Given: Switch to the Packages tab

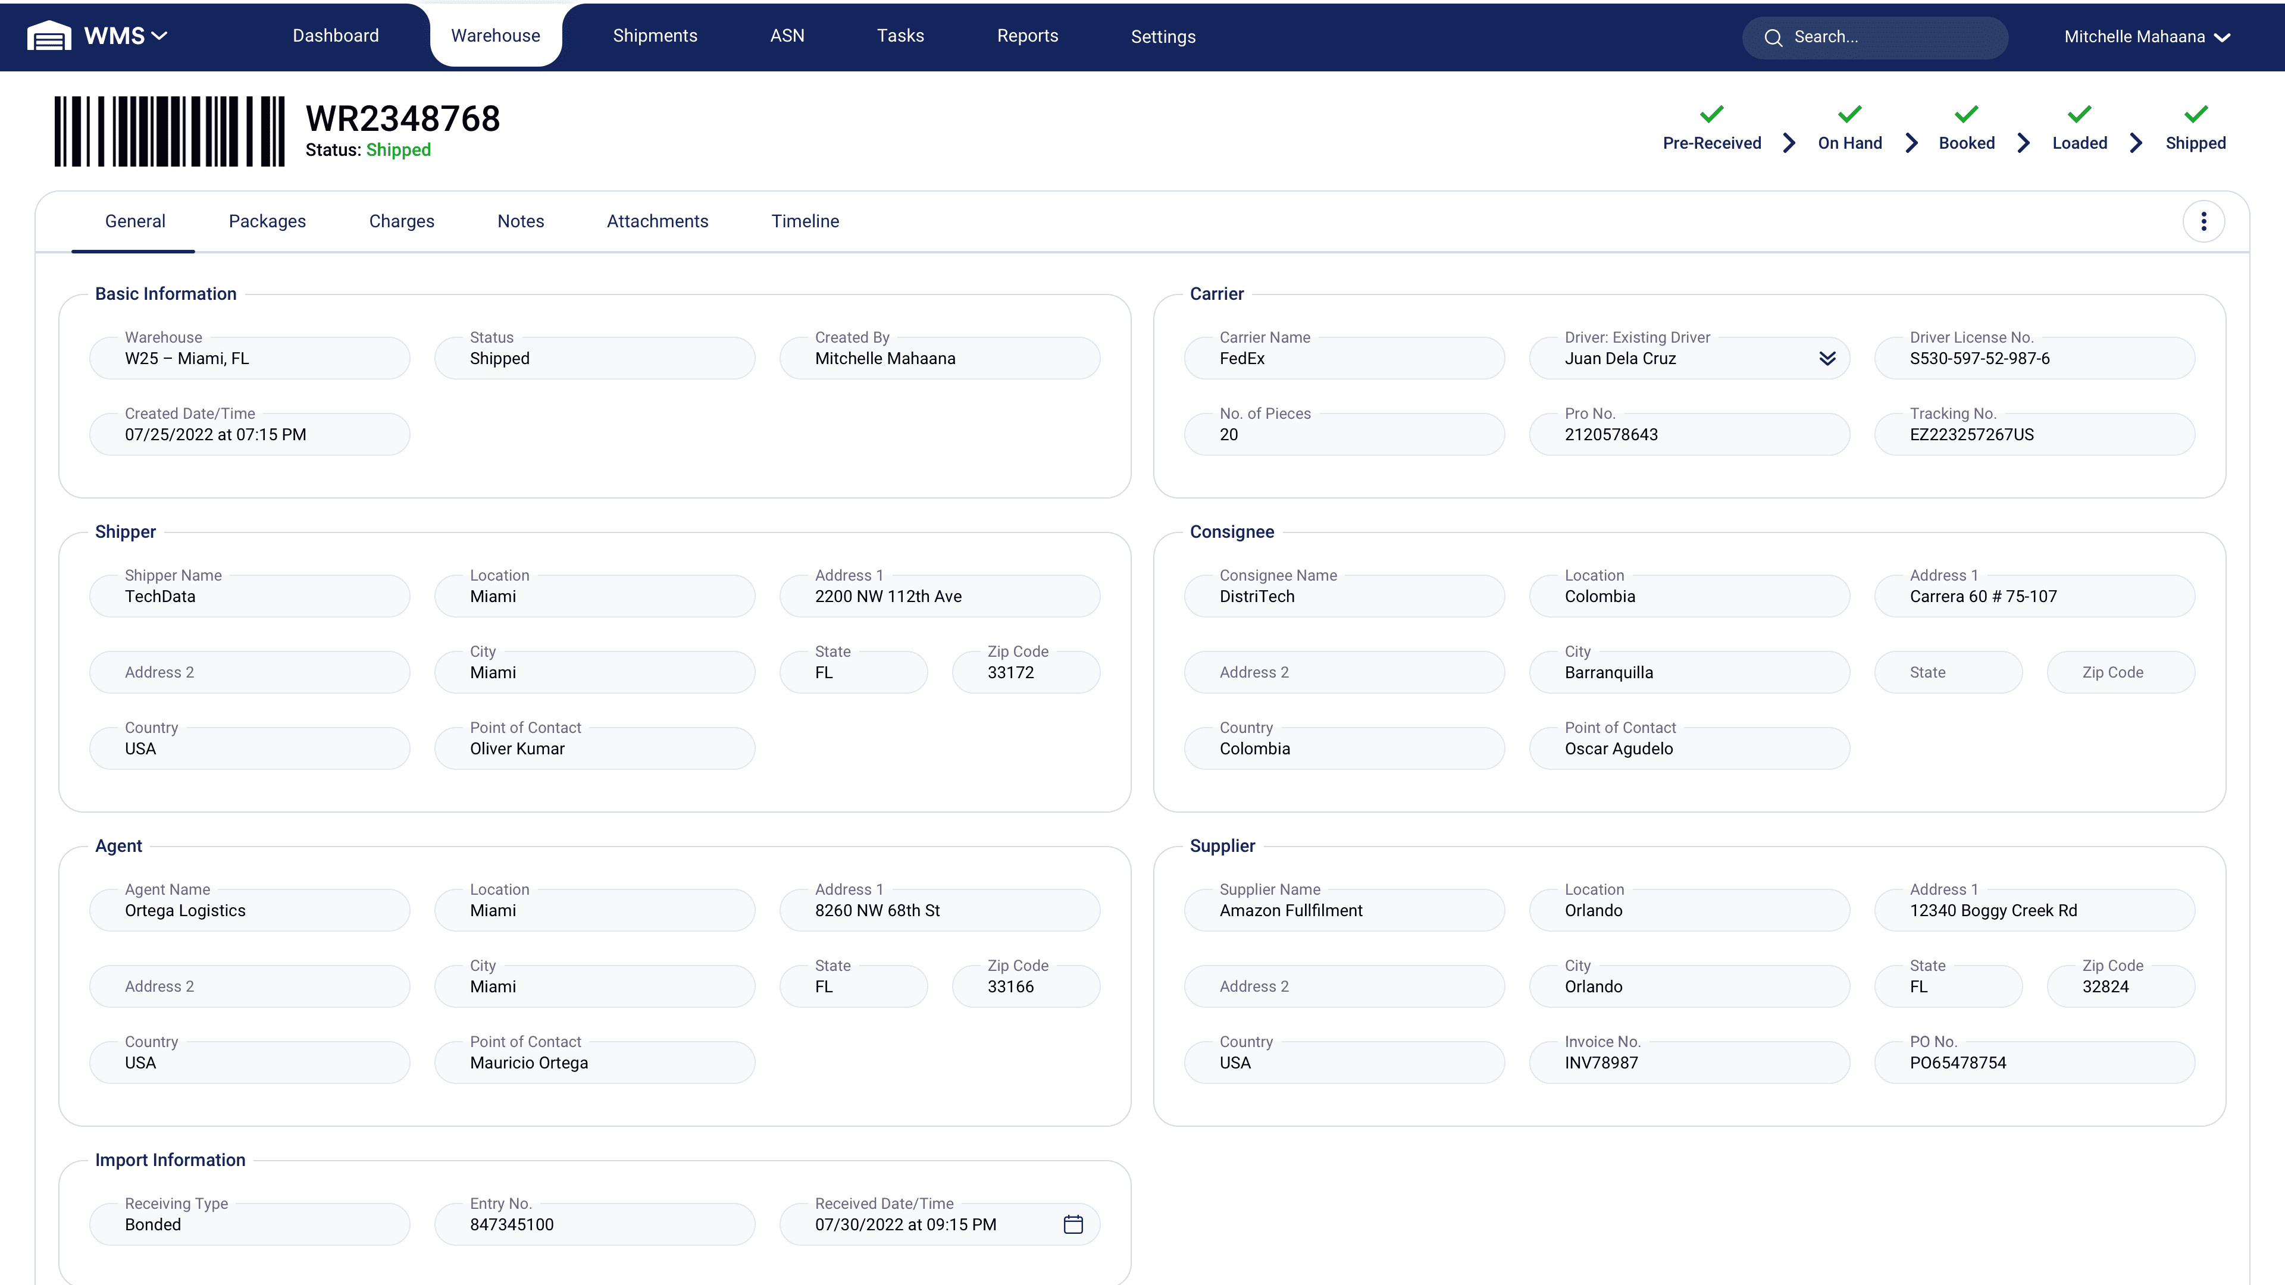Looking at the screenshot, I should point(267,222).
